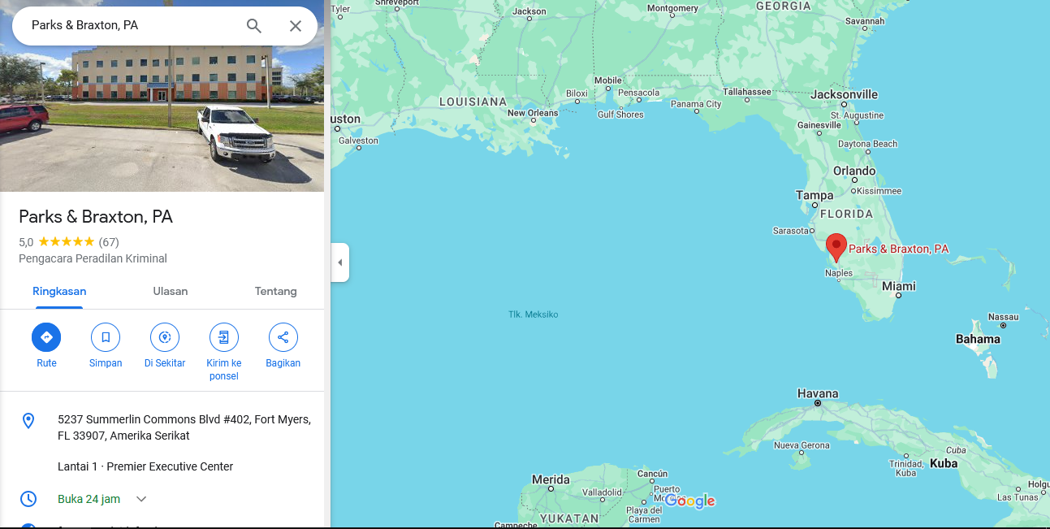Click the Bagikan share icon
Image resolution: width=1050 pixels, height=529 pixels.
(283, 337)
